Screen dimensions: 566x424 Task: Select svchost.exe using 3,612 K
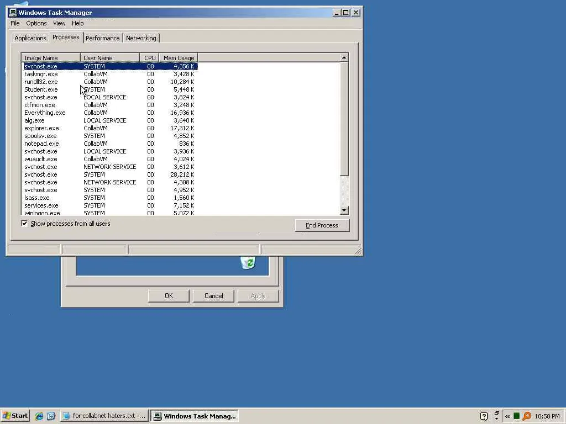(109, 167)
